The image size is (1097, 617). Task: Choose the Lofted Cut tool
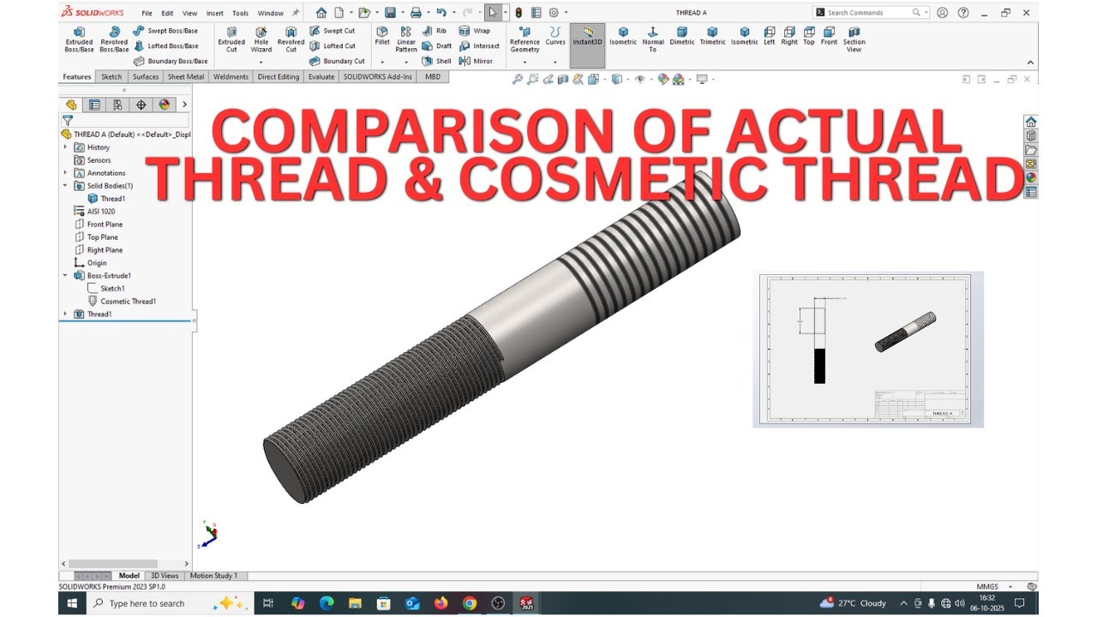tap(333, 46)
